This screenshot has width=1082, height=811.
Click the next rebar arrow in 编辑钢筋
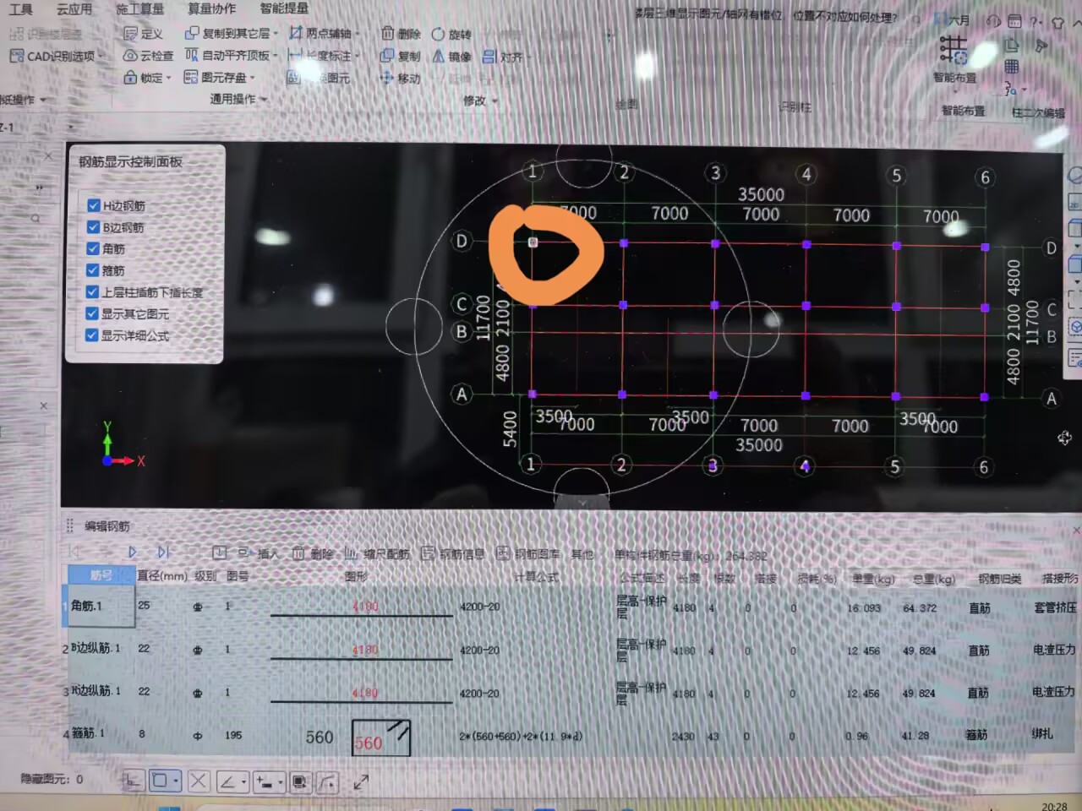point(133,552)
